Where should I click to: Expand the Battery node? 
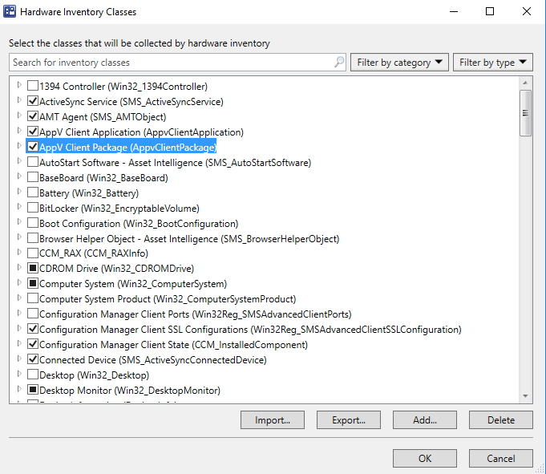(19, 191)
